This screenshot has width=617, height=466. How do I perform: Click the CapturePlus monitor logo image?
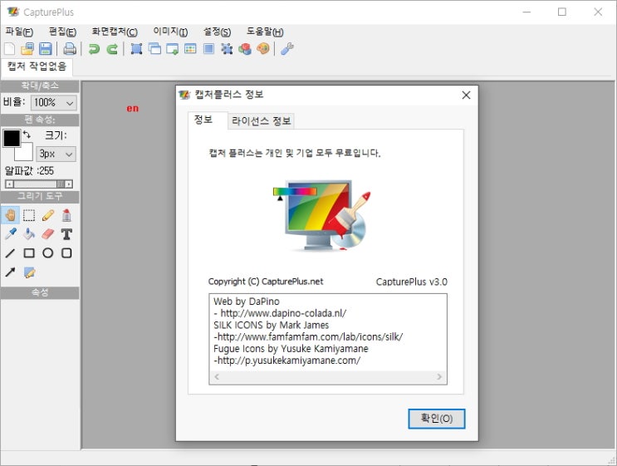pos(322,215)
